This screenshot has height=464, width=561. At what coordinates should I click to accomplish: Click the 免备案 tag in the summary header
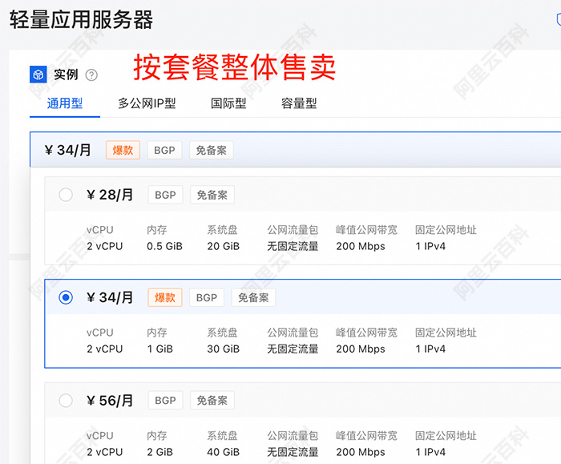(x=211, y=150)
